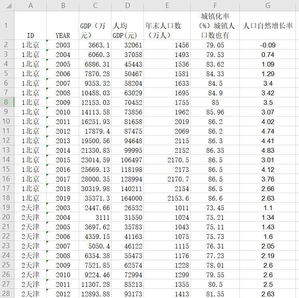Click the column E header
The image size is (299, 298).
click(167, 5)
